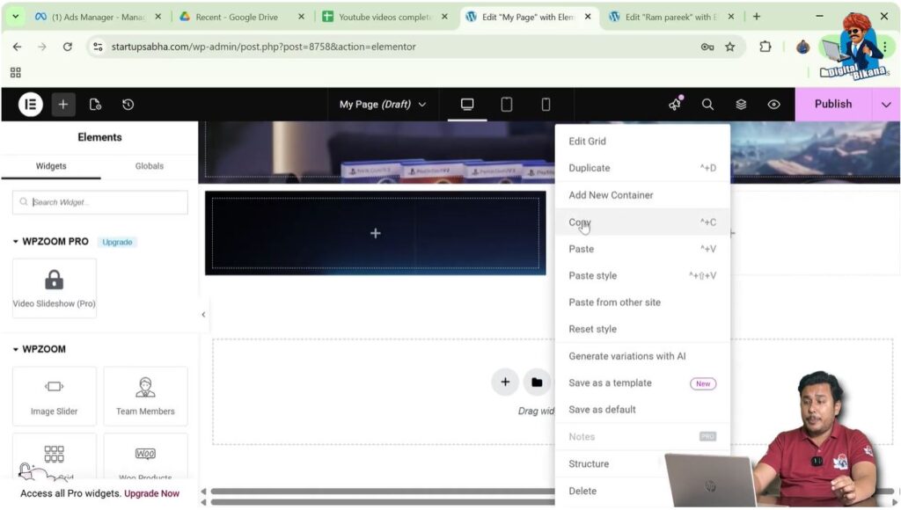Viewport: 901px width, 510px height.
Task: Switch to tablet portrait view icon
Action: click(x=507, y=105)
